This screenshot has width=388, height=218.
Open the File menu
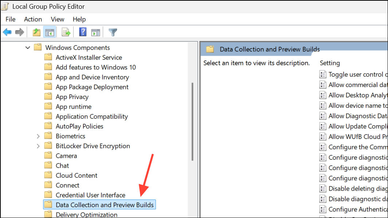(x=10, y=19)
